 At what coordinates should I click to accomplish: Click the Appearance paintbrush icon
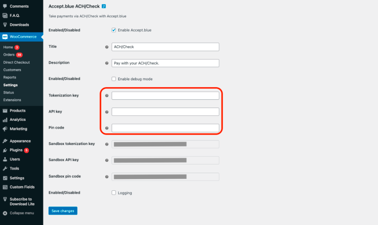coord(5,141)
